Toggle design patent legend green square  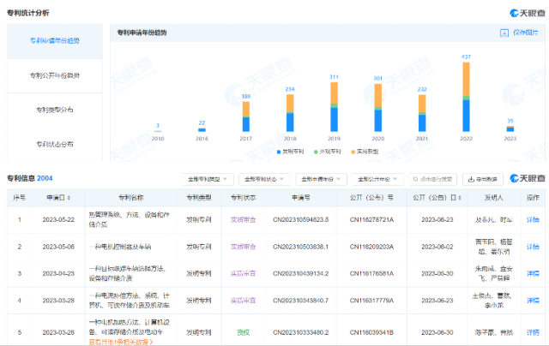coord(316,152)
